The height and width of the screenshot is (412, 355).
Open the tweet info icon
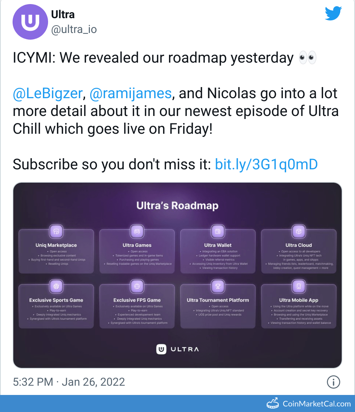333,382
